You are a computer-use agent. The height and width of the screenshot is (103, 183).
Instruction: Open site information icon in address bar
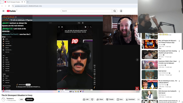coord(13,6)
